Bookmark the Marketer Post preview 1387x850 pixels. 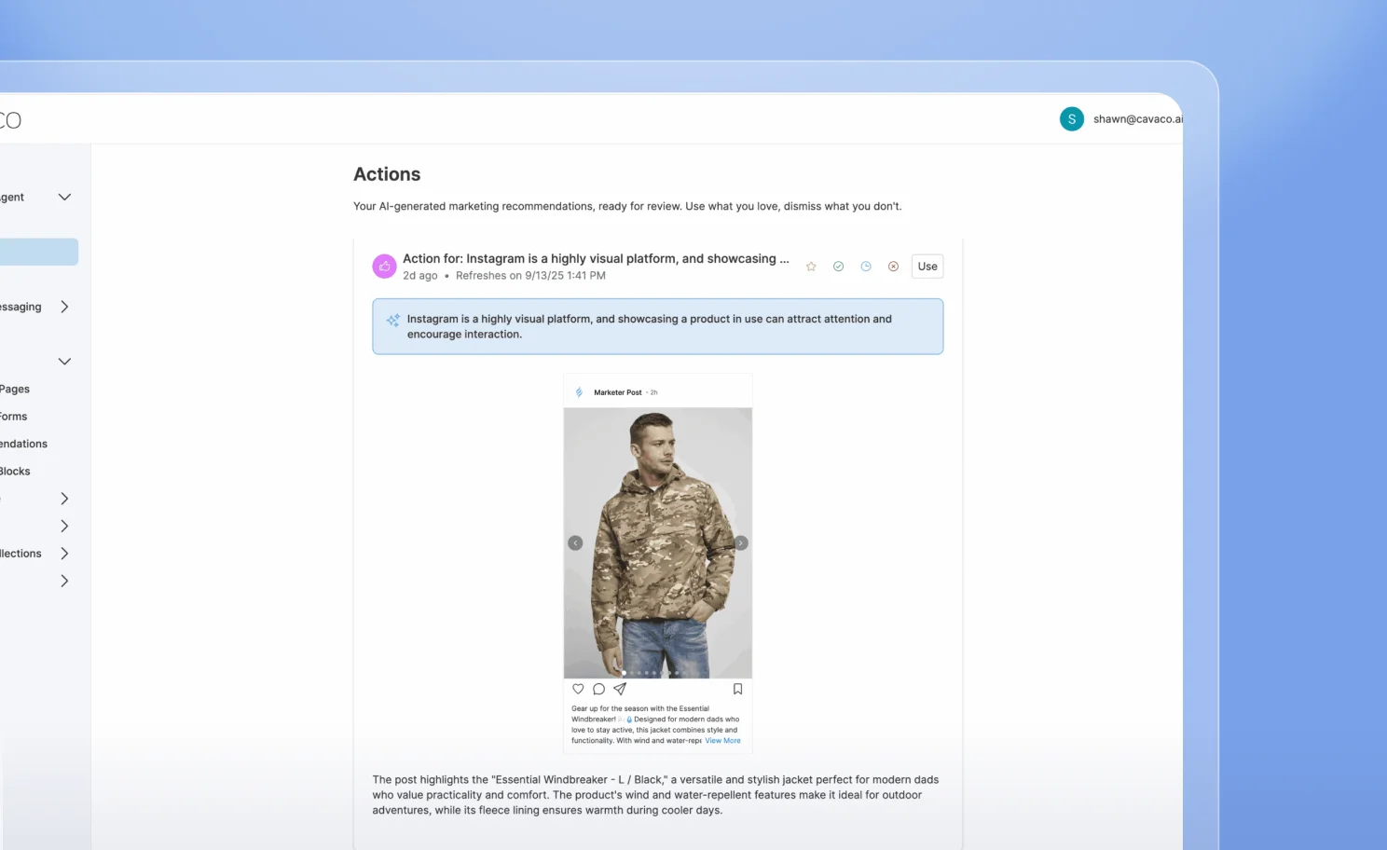pyautogui.click(x=737, y=689)
